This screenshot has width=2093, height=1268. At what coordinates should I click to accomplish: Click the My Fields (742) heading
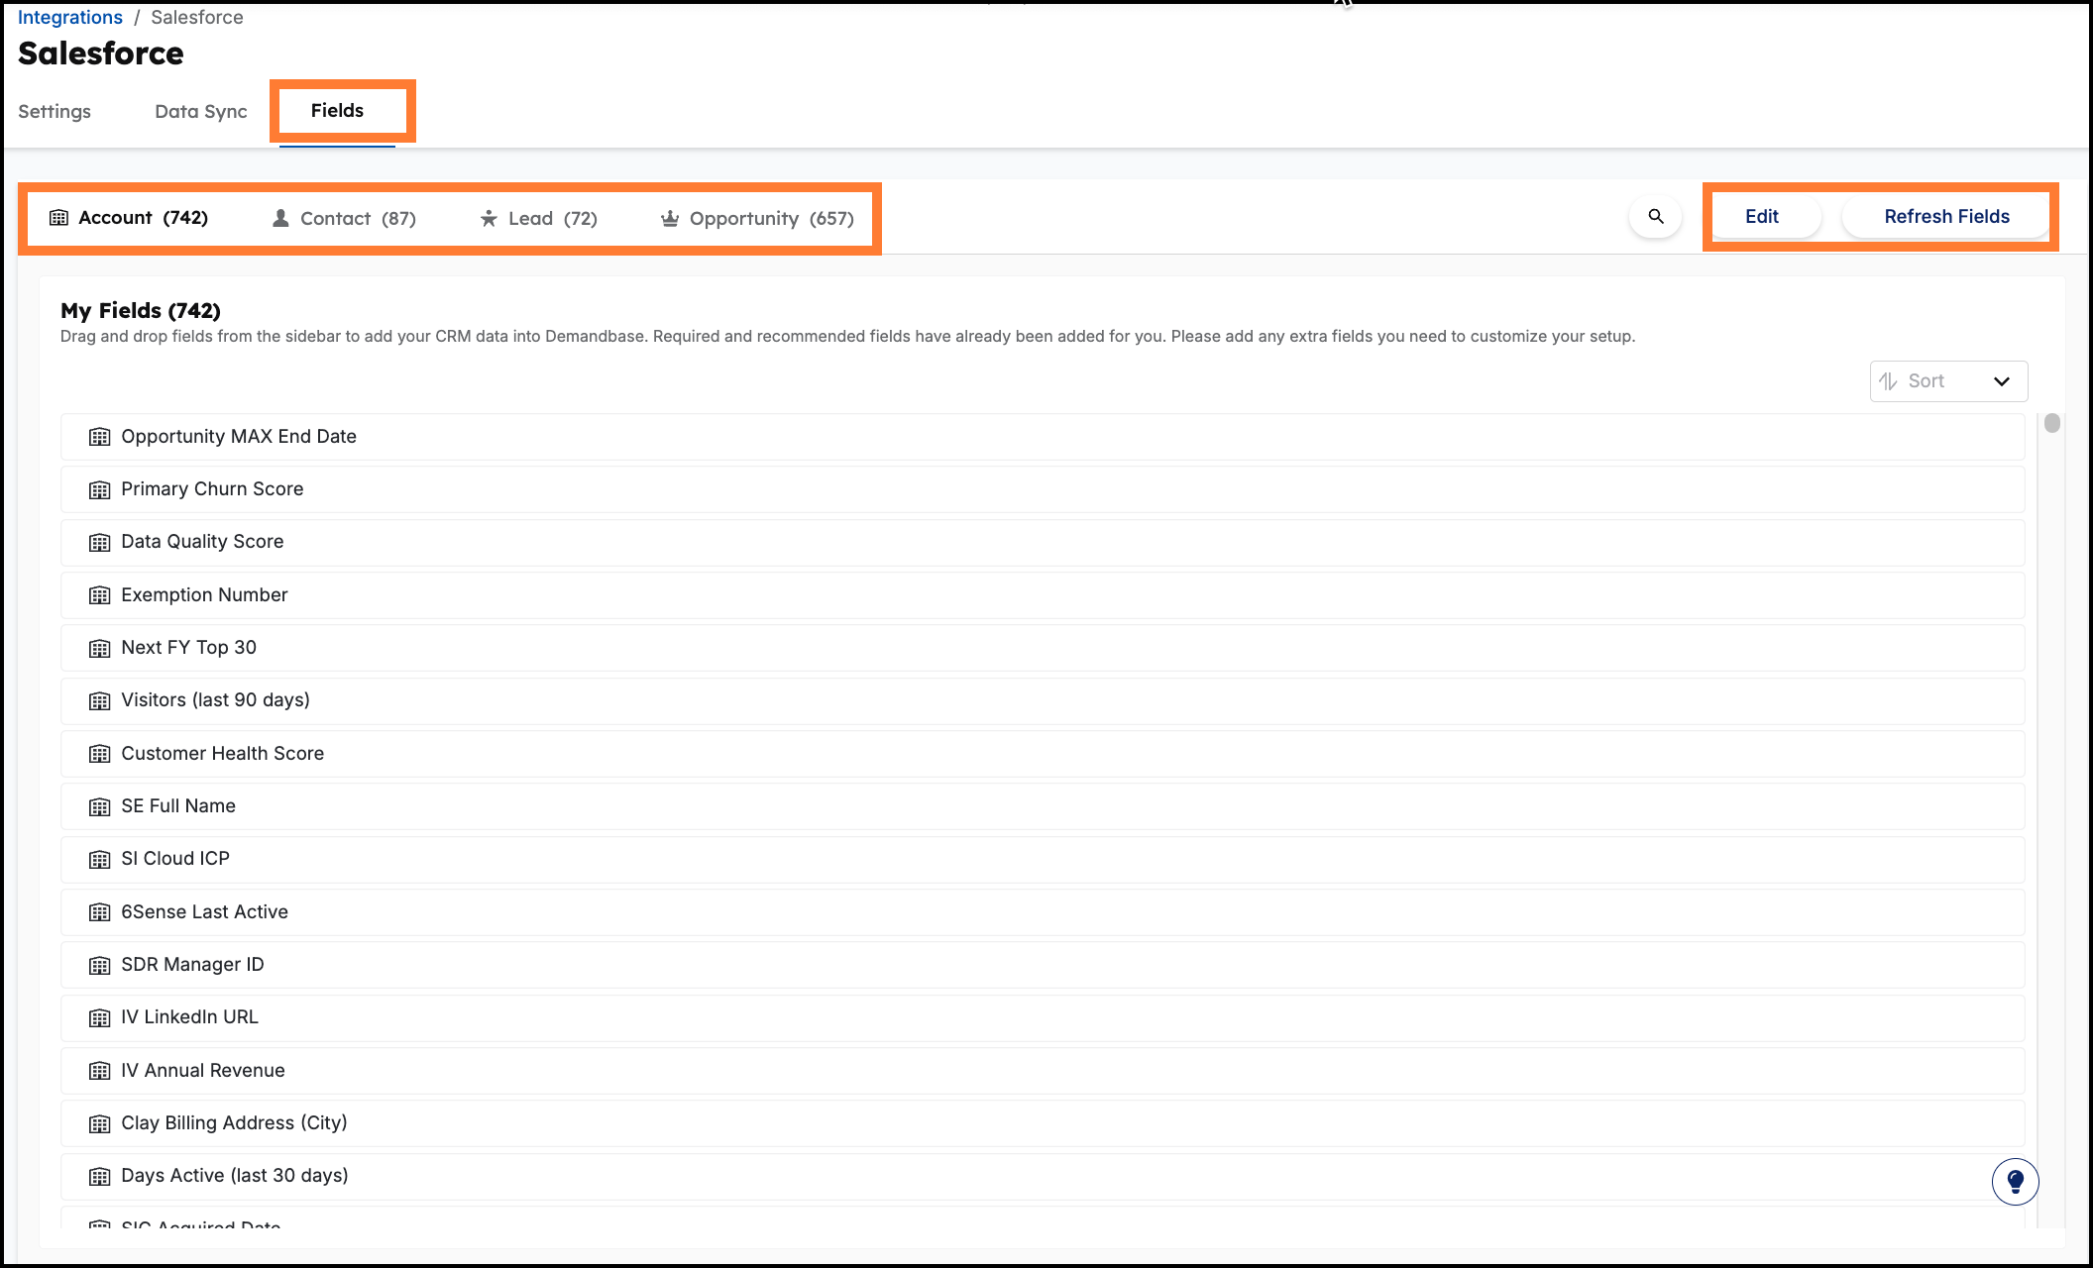pos(141,311)
